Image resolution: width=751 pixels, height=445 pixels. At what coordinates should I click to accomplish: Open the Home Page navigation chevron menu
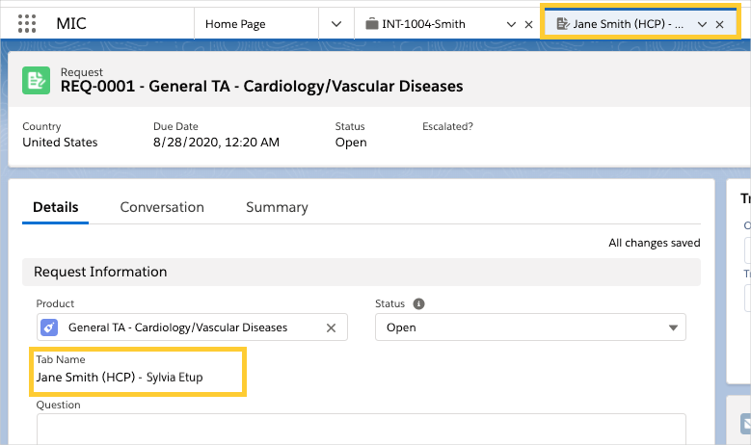click(x=335, y=24)
